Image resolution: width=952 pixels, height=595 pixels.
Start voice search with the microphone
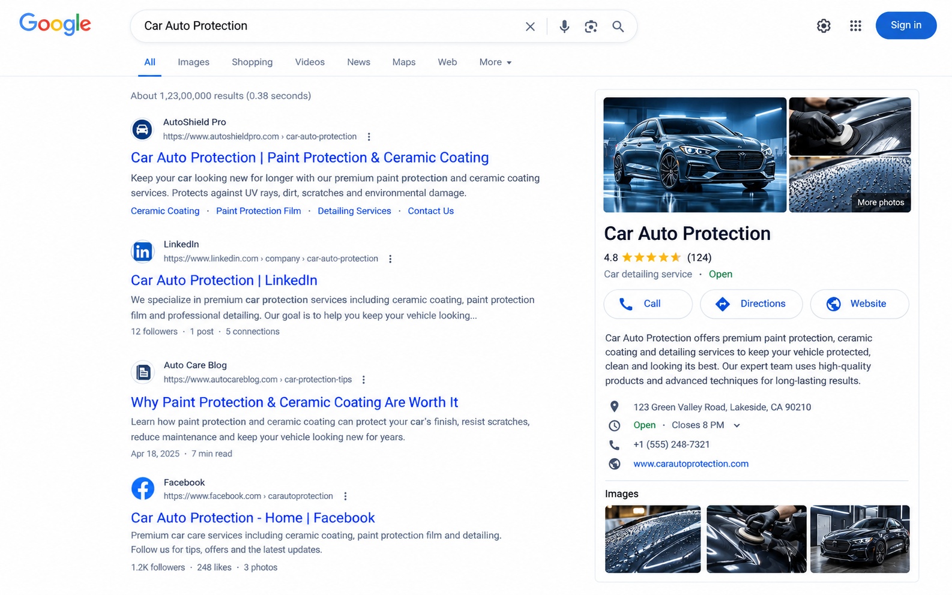tap(564, 26)
